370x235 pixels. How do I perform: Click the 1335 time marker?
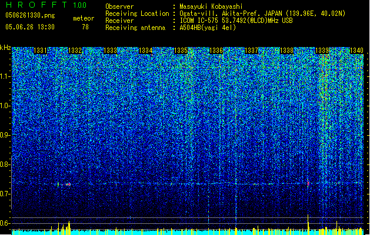[181, 51]
